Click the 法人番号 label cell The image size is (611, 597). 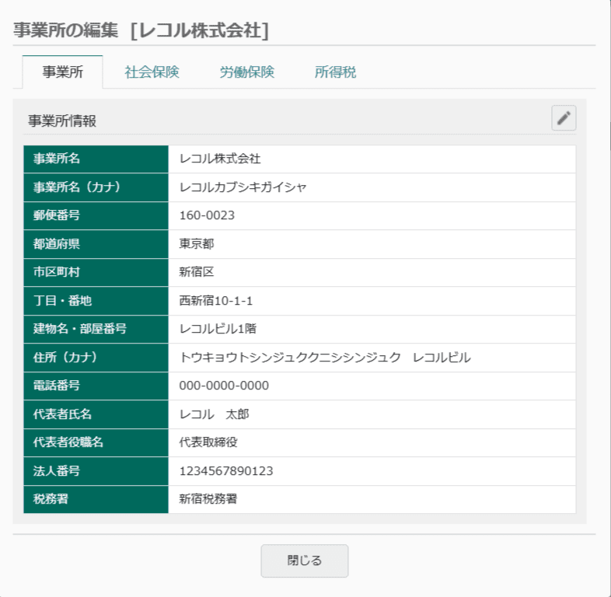[x=96, y=471]
